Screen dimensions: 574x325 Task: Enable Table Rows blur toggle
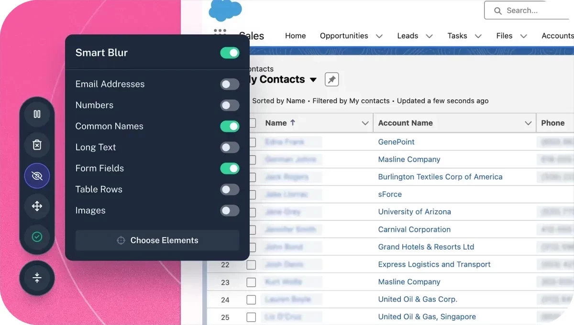pos(230,189)
